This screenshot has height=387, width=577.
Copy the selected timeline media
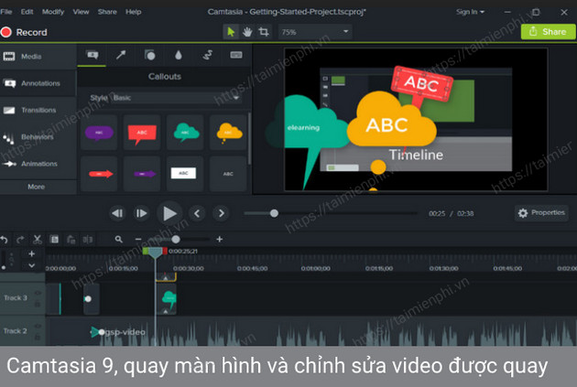(x=54, y=240)
